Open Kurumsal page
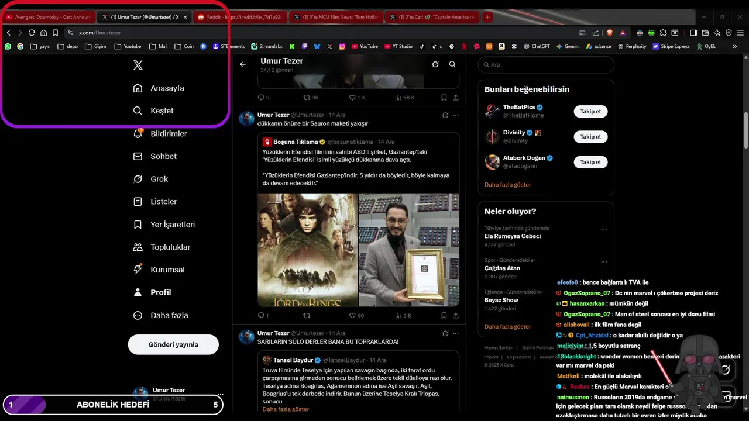This screenshot has height=421, width=749. [x=159, y=270]
